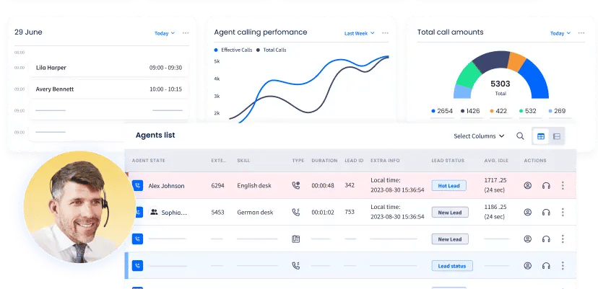
Task: Click the German desk skill cell
Action: coord(255,213)
